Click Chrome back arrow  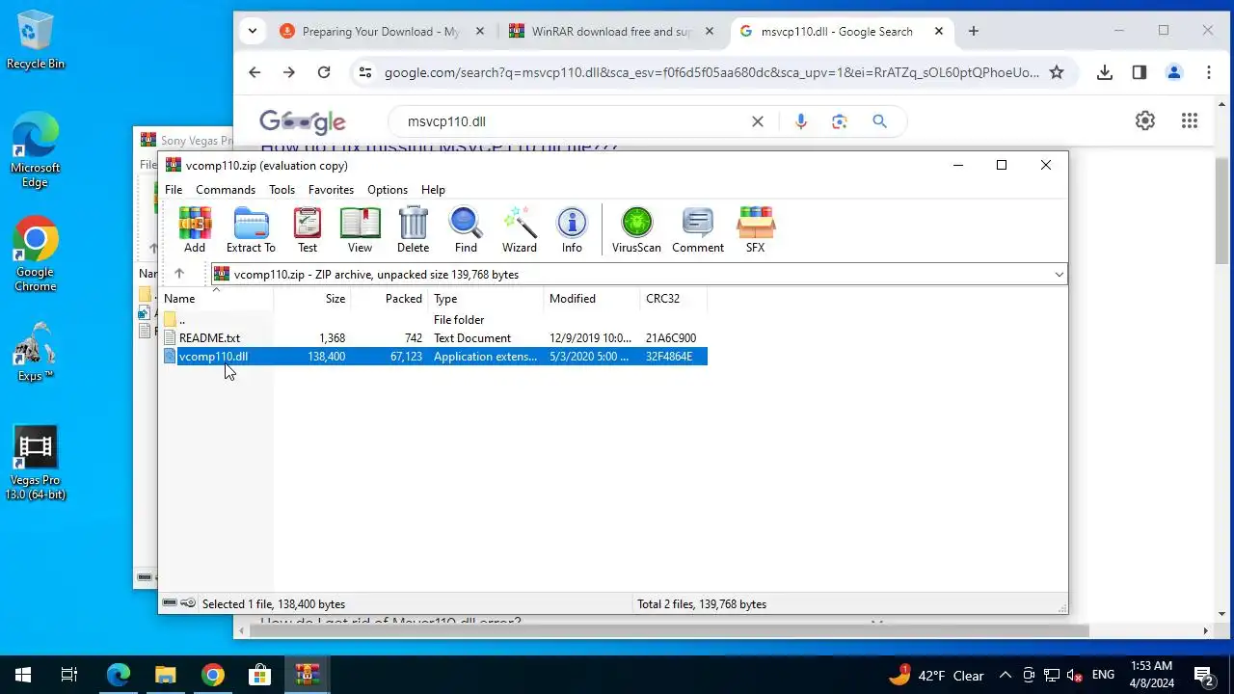point(255,72)
